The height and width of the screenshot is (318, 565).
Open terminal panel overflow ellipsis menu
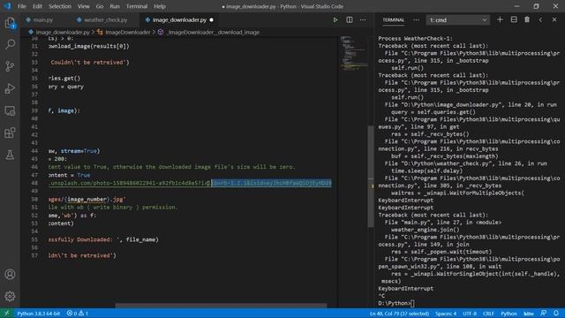(x=416, y=19)
